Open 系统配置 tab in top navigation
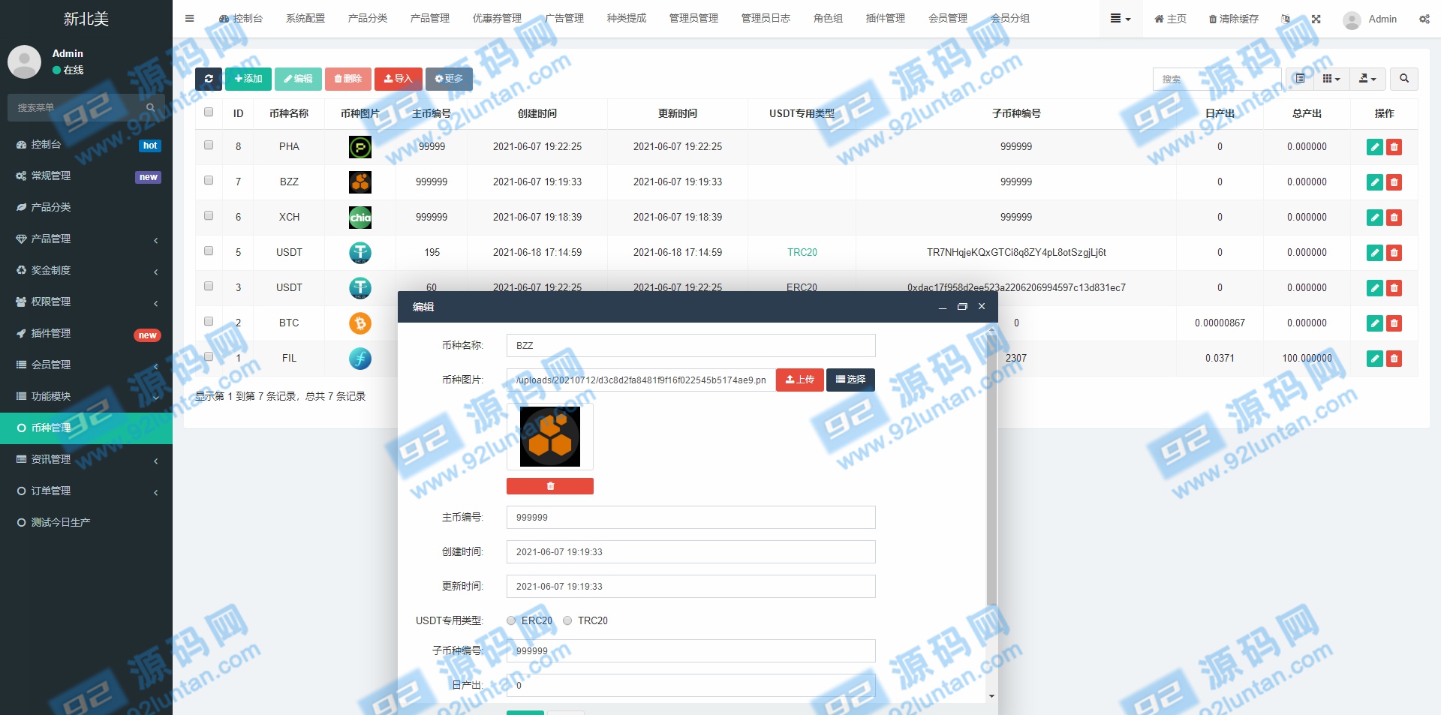The image size is (1441, 715). pyautogui.click(x=305, y=18)
